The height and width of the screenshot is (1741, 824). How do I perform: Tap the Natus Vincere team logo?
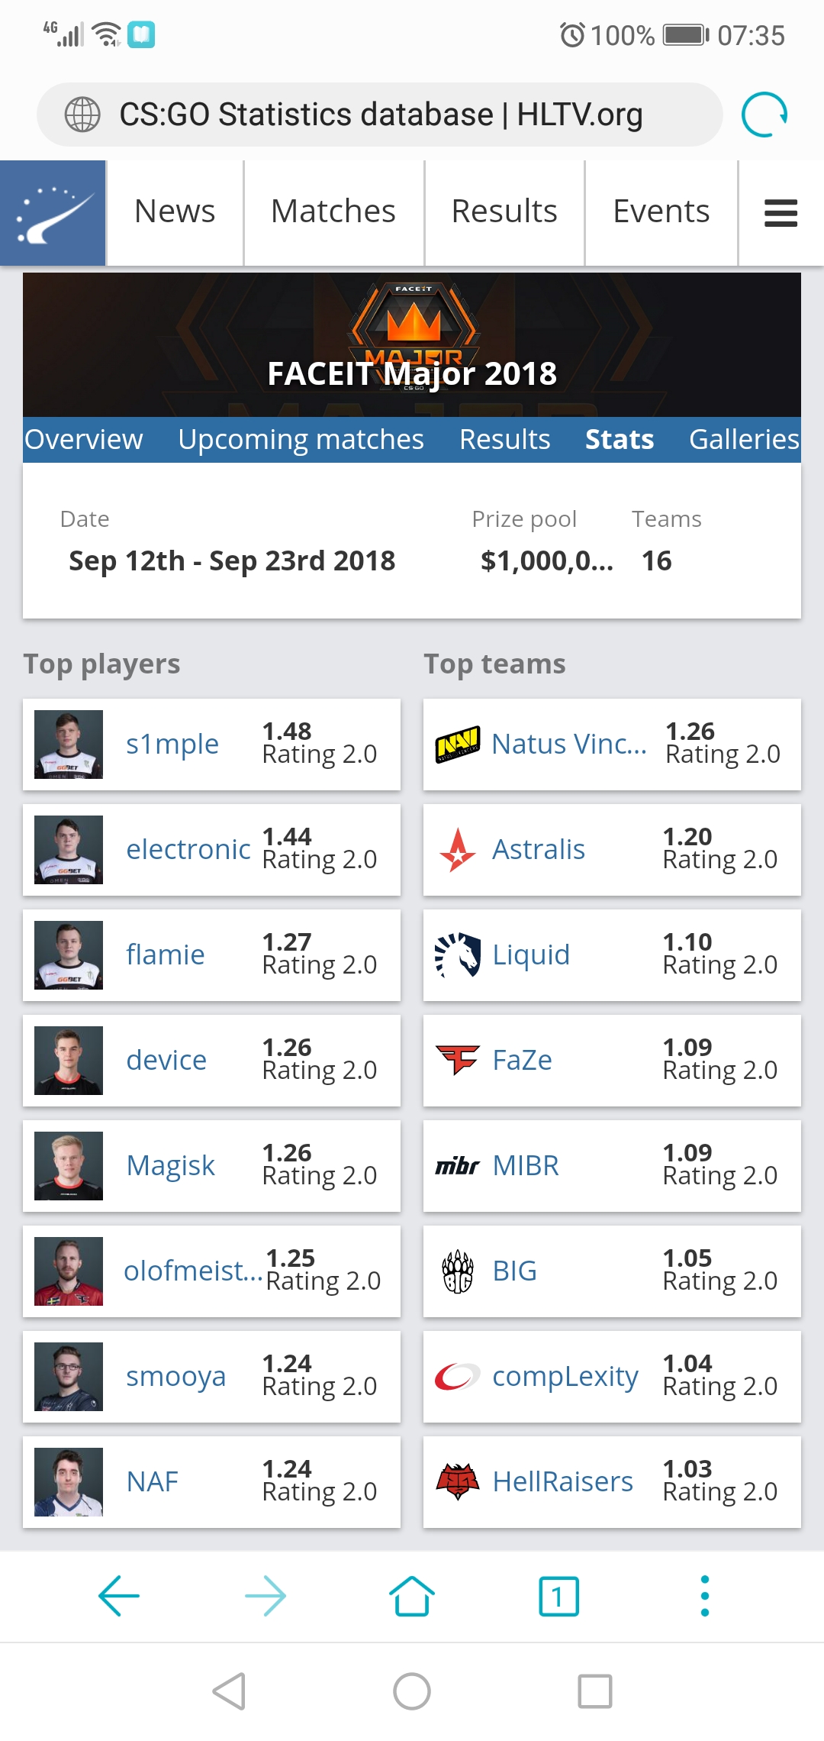(458, 745)
